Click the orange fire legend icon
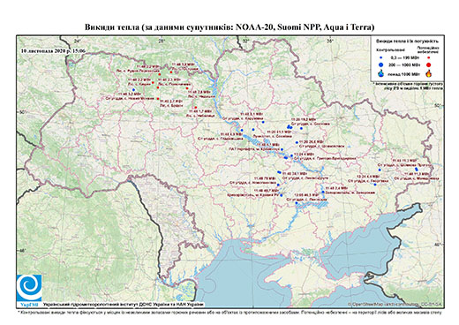The width and height of the screenshot is (459, 325). coord(429,73)
